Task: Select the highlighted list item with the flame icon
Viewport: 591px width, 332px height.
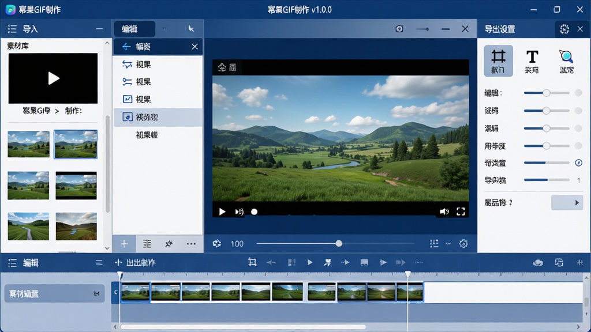Action: [158, 118]
